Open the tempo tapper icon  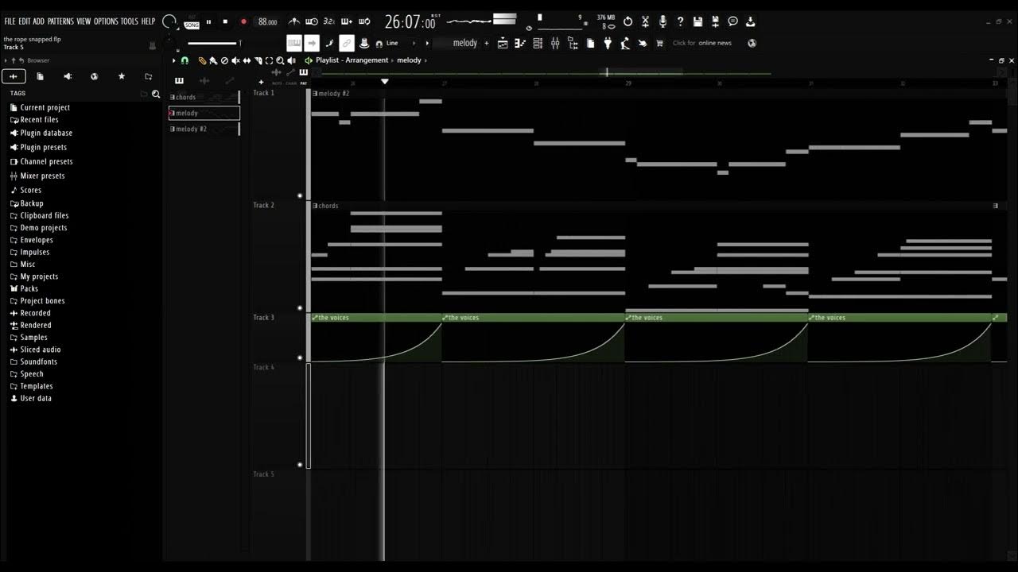625,43
